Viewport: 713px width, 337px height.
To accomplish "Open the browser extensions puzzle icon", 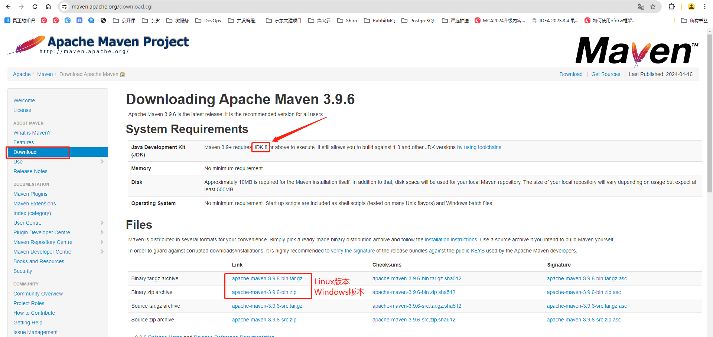I will [672, 6].
